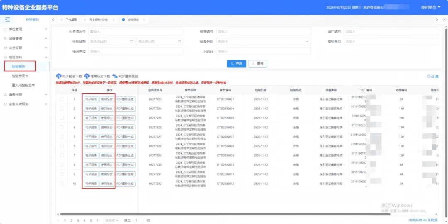Focus the 业务流水号 input field

(135, 32)
